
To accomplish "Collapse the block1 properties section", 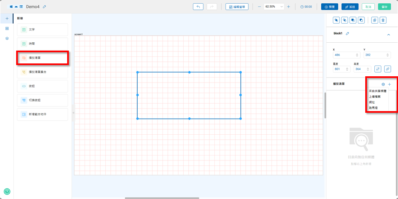I will click(388, 35).
